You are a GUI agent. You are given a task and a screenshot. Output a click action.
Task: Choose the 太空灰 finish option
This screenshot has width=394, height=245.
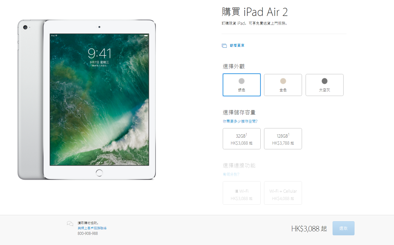[x=324, y=85]
